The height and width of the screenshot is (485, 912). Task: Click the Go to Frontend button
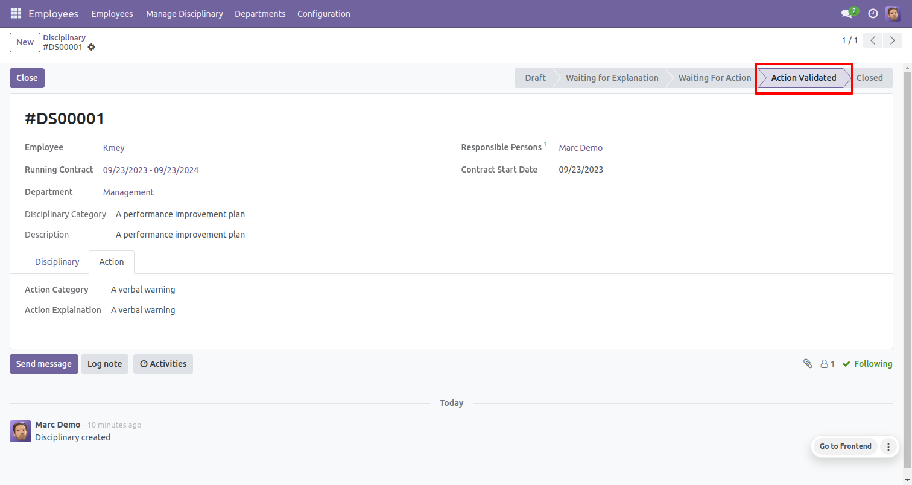tap(845, 446)
